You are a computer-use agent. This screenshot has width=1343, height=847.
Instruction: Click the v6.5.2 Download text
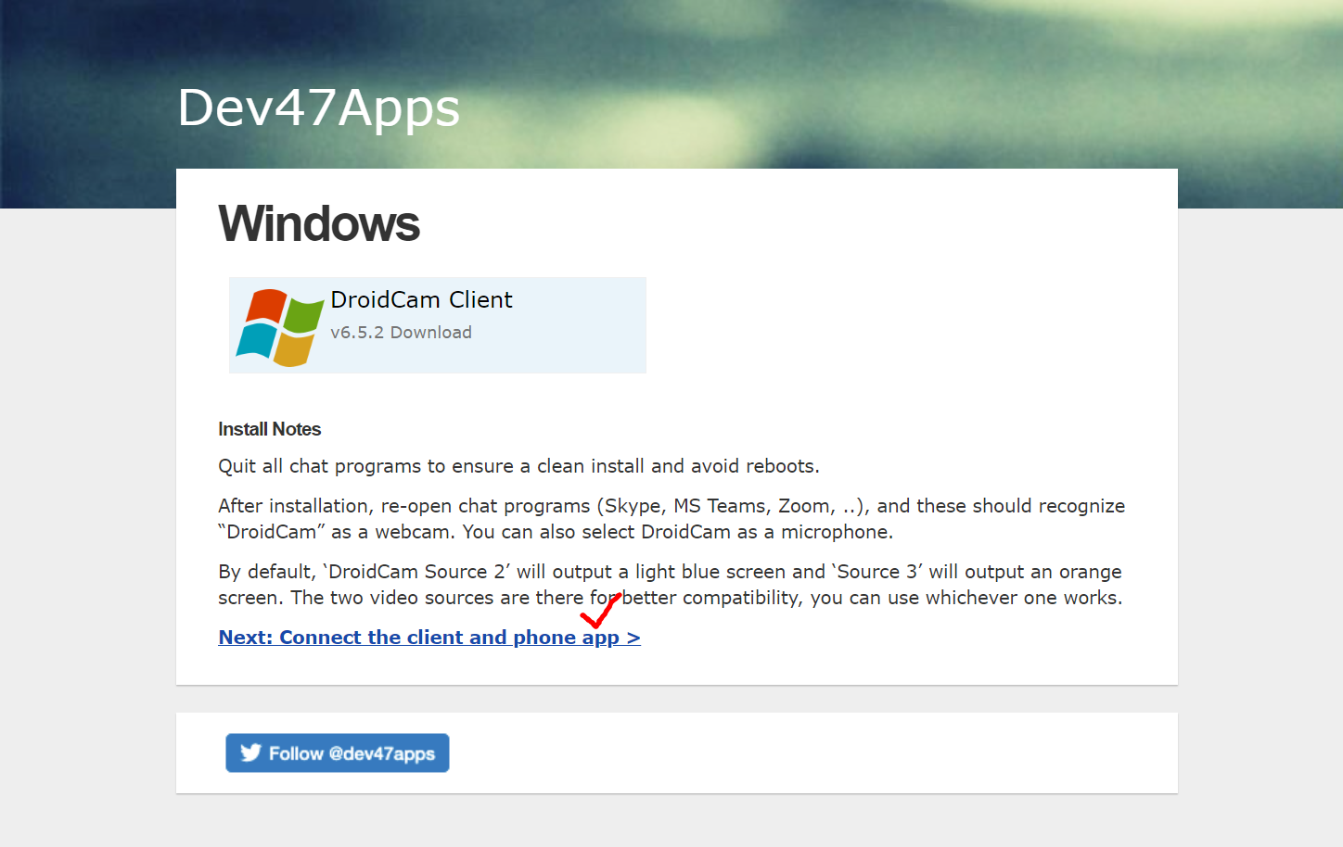tap(401, 333)
